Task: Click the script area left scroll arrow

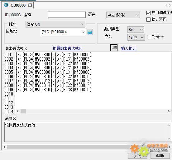Action: pyautogui.click(x=18, y=111)
